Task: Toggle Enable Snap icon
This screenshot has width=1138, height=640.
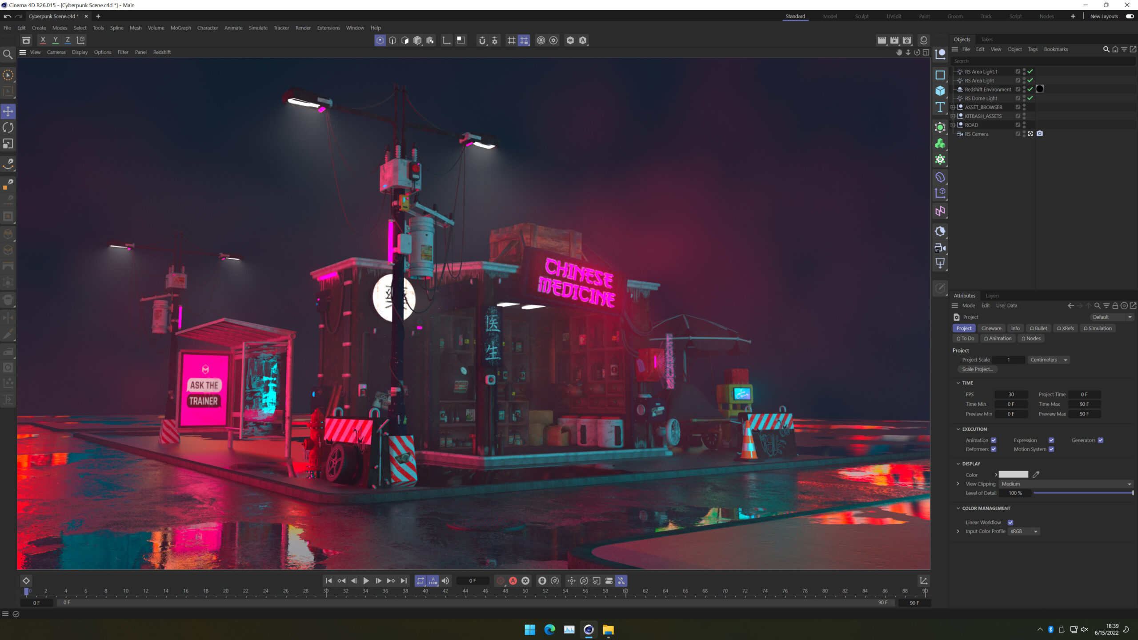Action: [x=482, y=40]
